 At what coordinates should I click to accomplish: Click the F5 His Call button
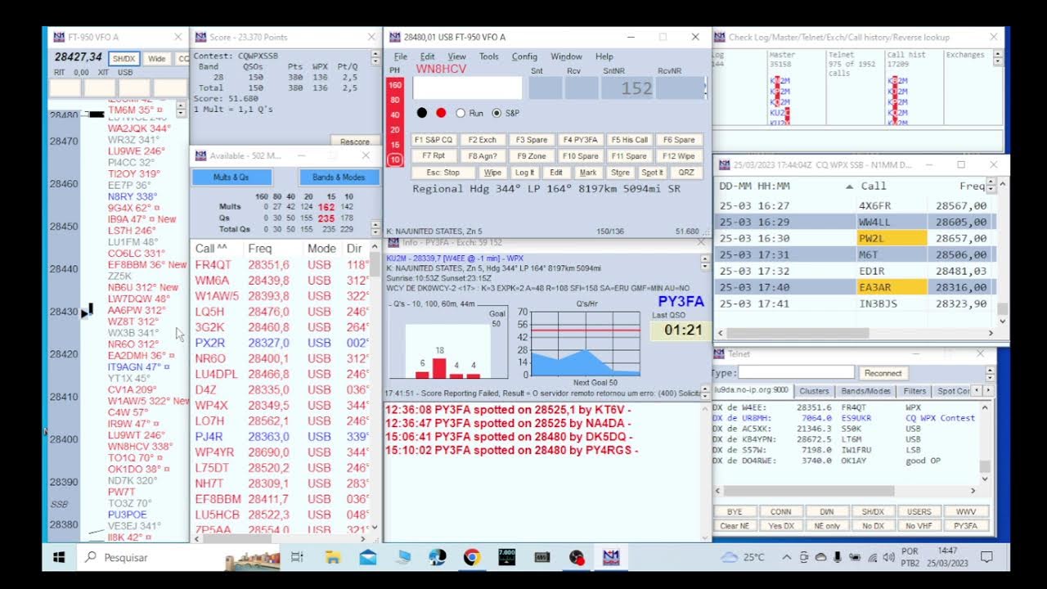(630, 140)
